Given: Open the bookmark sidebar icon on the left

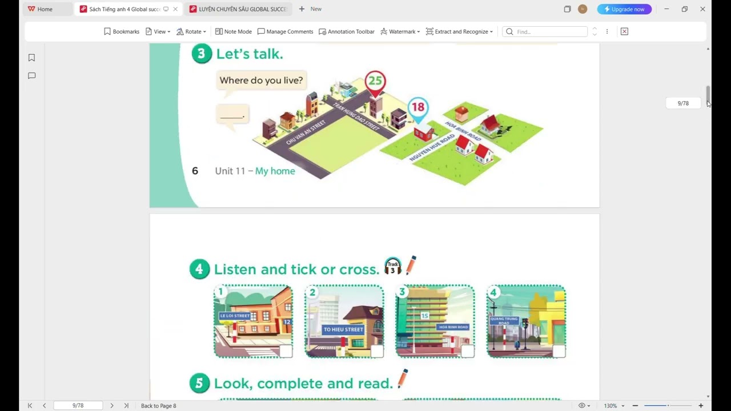Looking at the screenshot, I should pyautogui.click(x=32, y=58).
